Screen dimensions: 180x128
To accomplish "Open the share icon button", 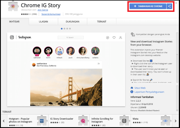I will click(169, 6).
